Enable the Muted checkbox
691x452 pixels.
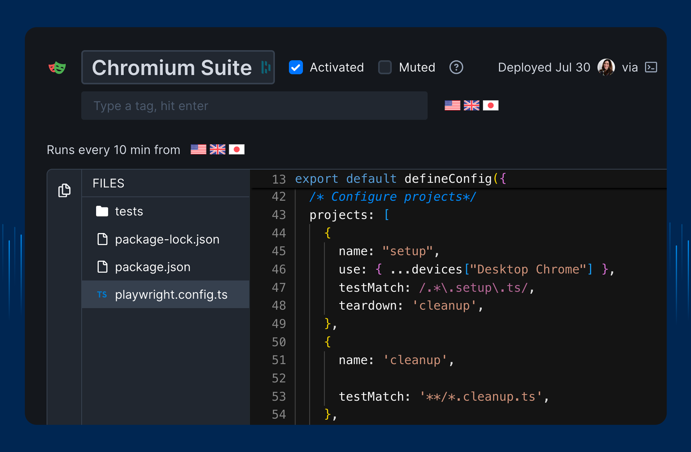coord(385,67)
